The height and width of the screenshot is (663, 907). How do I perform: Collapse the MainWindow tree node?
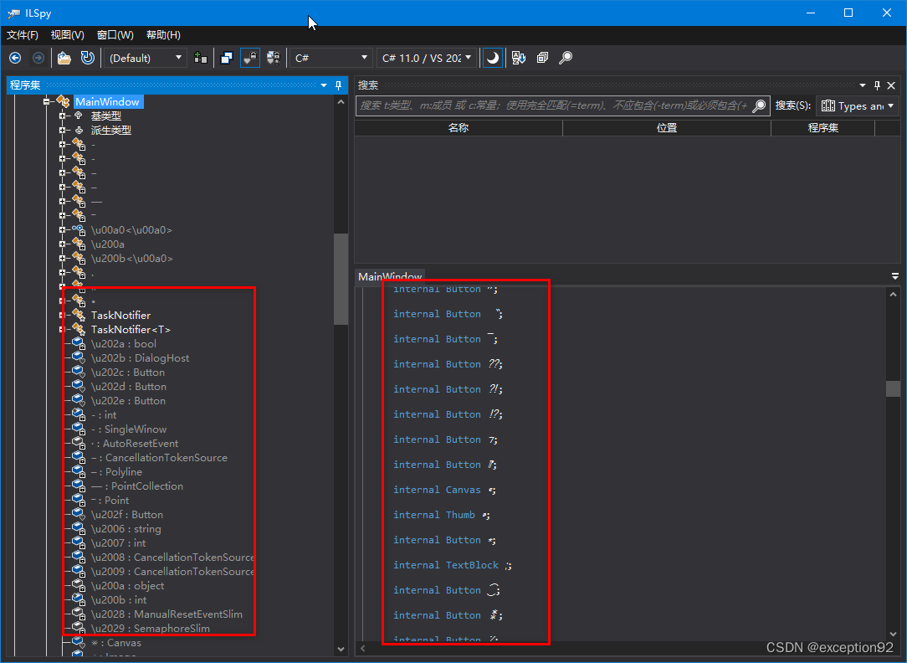pos(47,102)
